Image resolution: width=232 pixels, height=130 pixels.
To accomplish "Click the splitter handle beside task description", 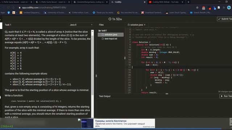I will (96, 76).
